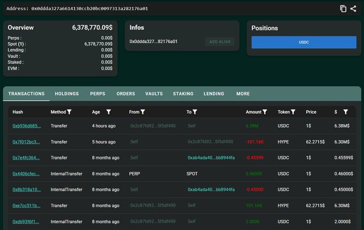Viewport: 364px width, 230px height.
Task: Click the 0.46000$ value cell
Action: coord(344,174)
